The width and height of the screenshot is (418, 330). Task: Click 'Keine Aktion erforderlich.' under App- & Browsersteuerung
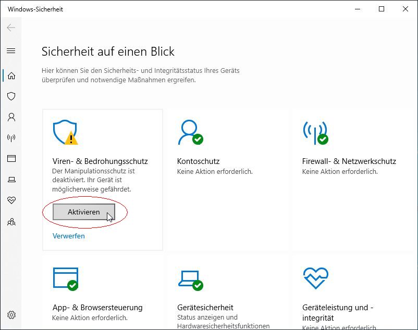pos(90,318)
